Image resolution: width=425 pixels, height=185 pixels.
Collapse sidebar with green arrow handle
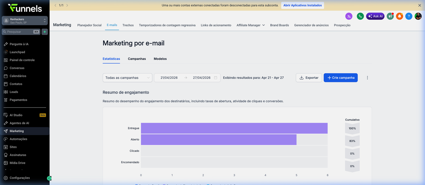pos(49,178)
